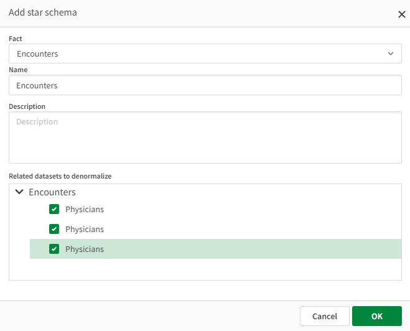Uncheck the highlighted Physicians checkbox
Viewport: 410px width, 331px height.
tap(54, 249)
